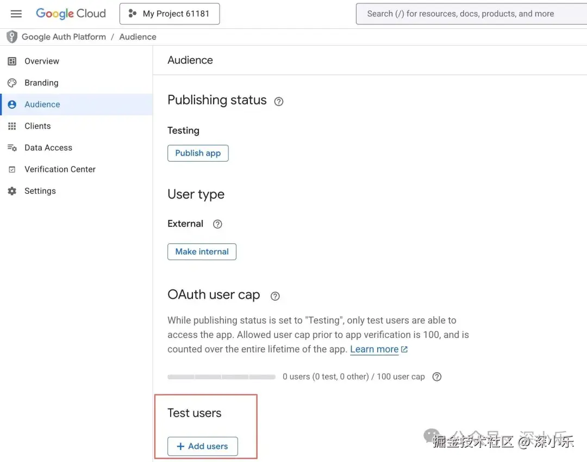Click help icon after 100 user cap
Image resolution: width=587 pixels, height=462 pixels.
pyautogui.click(x=436, y=377)
